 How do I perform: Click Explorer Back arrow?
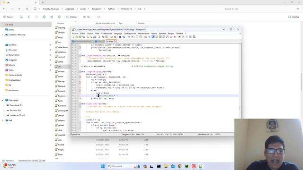[4, 9]
